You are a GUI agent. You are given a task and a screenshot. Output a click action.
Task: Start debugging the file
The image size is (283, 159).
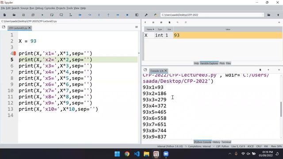click(80, 15)
